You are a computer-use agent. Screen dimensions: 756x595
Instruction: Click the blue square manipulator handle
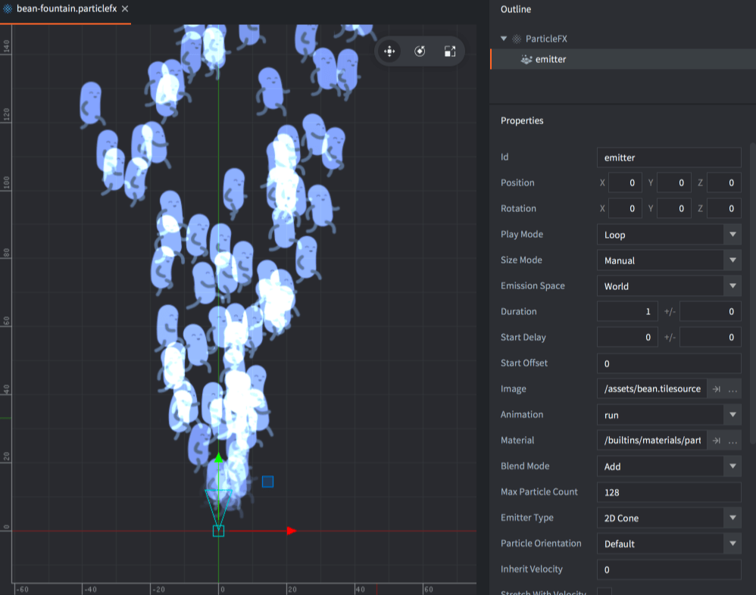(267, 481)
